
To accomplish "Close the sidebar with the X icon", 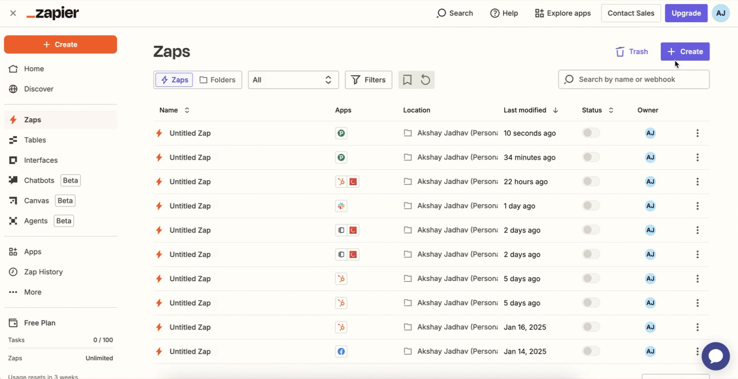I will 13,13.
